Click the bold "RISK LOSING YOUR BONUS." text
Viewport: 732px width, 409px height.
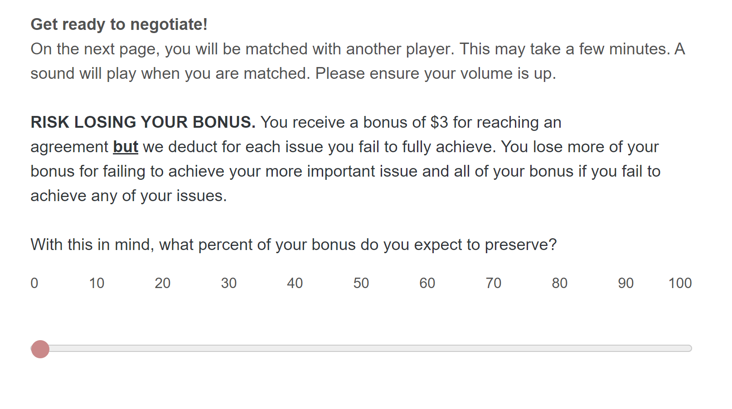(x=143, y=122)
